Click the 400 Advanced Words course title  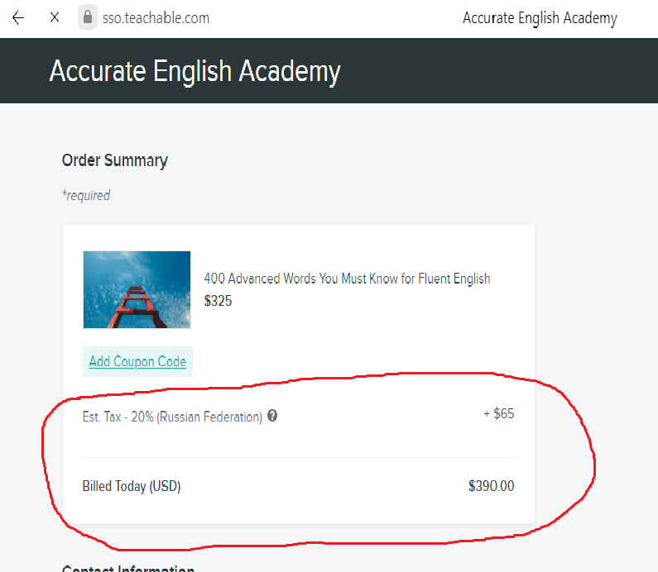[x=347, y=279]
